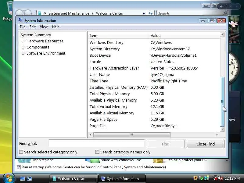
Task: Click the horizontal scrollbar right arrow
Action: [x=217, y=135]
